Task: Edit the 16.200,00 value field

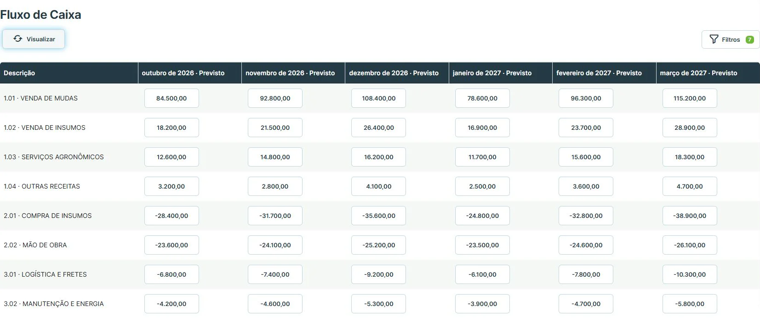Action: 378,157
